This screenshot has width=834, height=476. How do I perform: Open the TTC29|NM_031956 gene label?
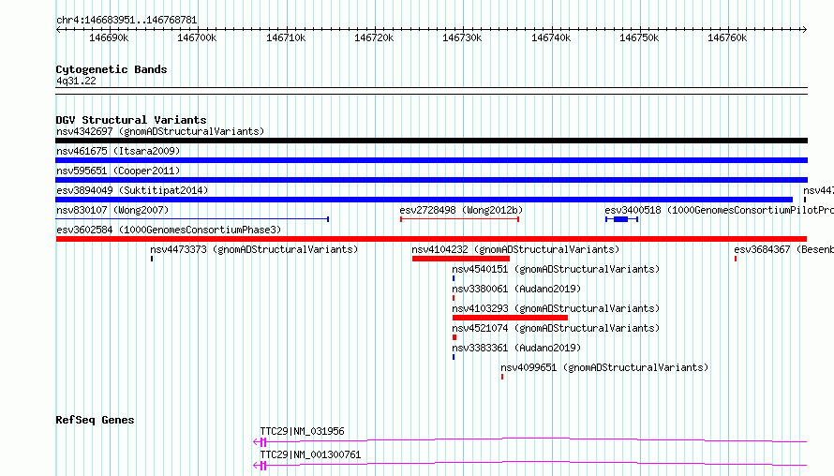point(302,431)
